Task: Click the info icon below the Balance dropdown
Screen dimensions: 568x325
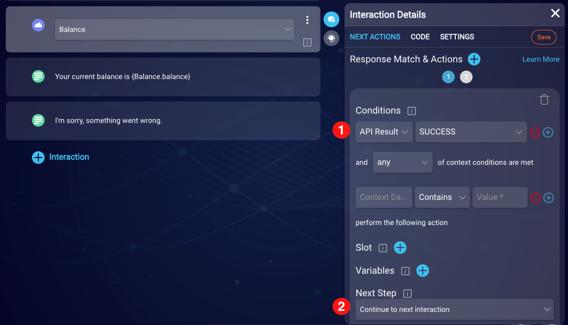Action: click(x=307, y=42)
